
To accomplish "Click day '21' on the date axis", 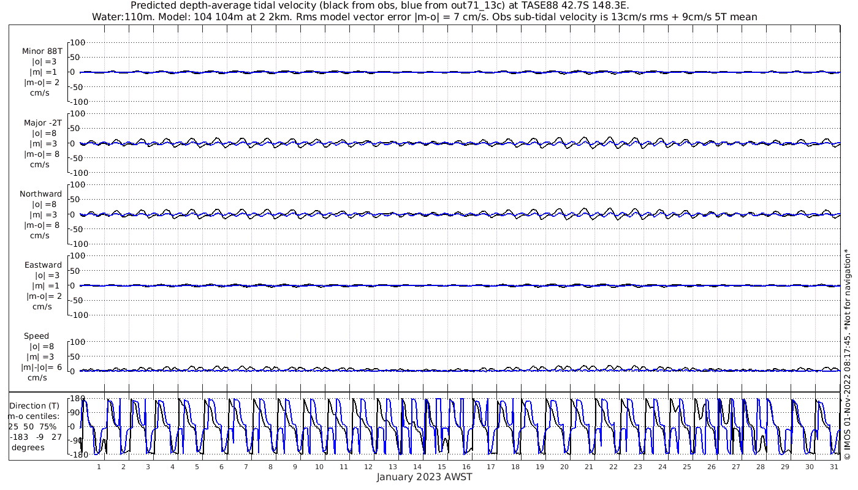I will (589, 467).
